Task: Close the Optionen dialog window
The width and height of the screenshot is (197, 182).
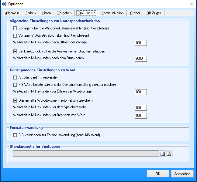Action: tap(191, 4)
